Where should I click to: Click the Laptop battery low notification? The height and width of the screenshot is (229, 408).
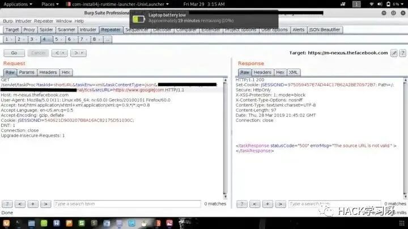tap(204, 19)
